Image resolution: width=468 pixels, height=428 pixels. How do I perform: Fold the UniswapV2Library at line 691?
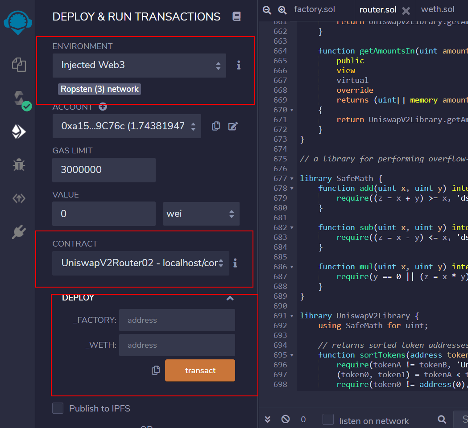292,316
